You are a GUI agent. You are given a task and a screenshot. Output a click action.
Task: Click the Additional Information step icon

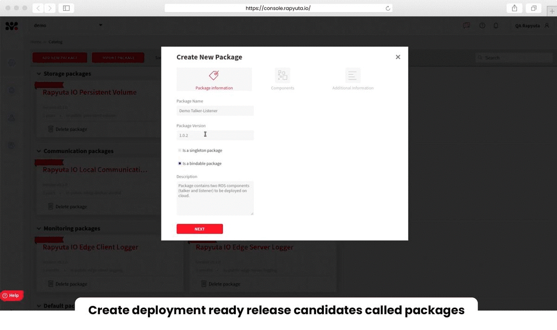353,75
